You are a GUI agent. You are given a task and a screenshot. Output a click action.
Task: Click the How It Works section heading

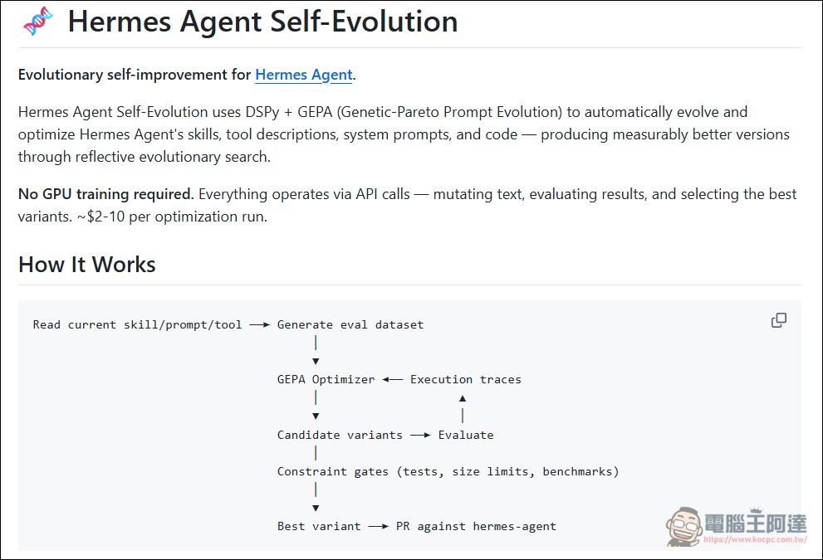point(86,264)
